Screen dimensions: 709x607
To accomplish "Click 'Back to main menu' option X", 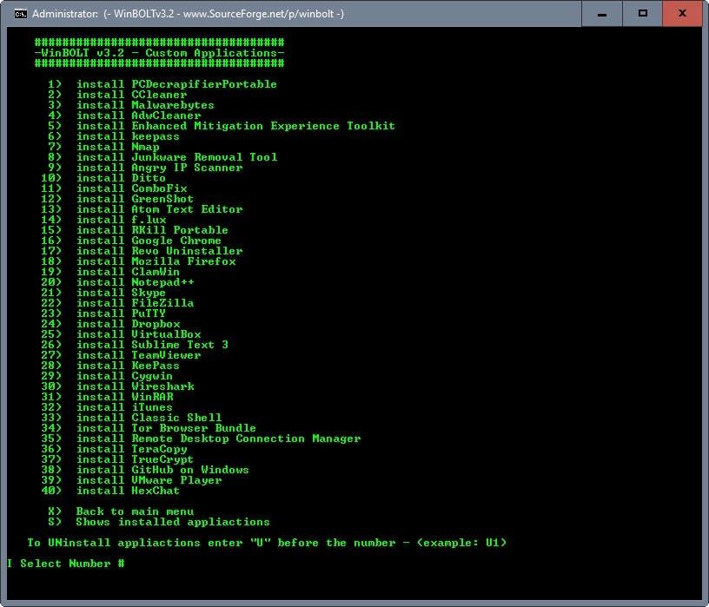I will (121, 511).
